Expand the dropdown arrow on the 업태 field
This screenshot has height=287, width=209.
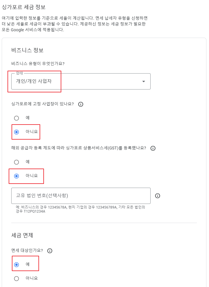point(143,82)
